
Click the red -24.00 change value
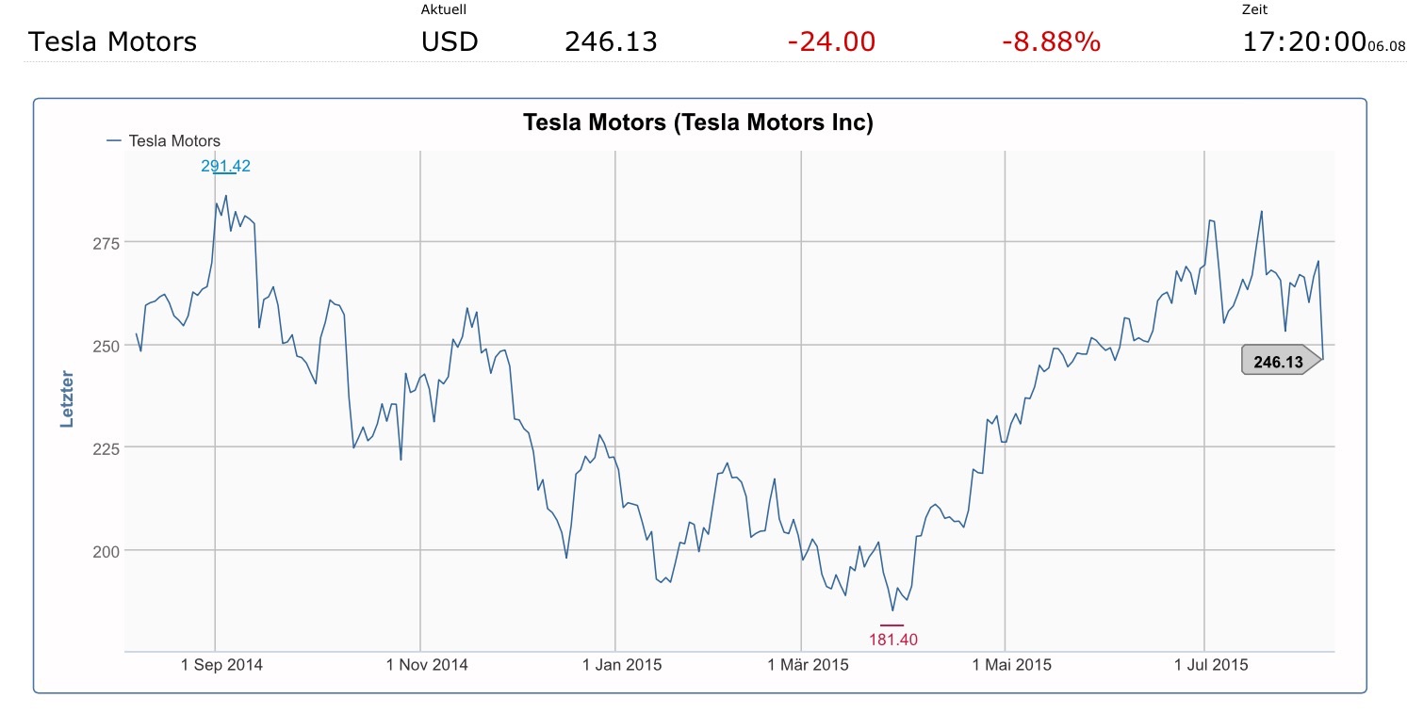[830, 42]
